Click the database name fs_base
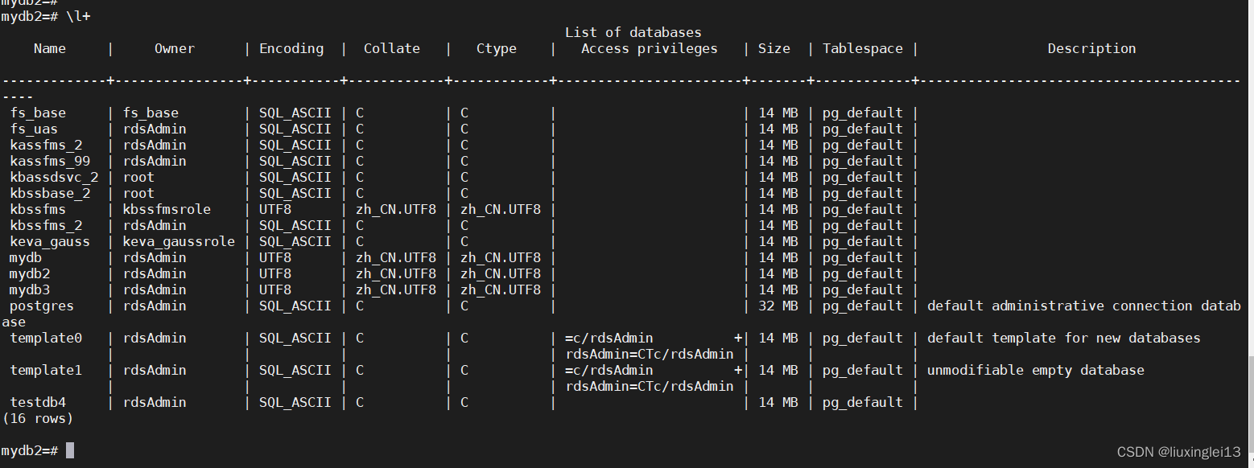This screenshot has height=468, width=1254. [x=37, y=113]
